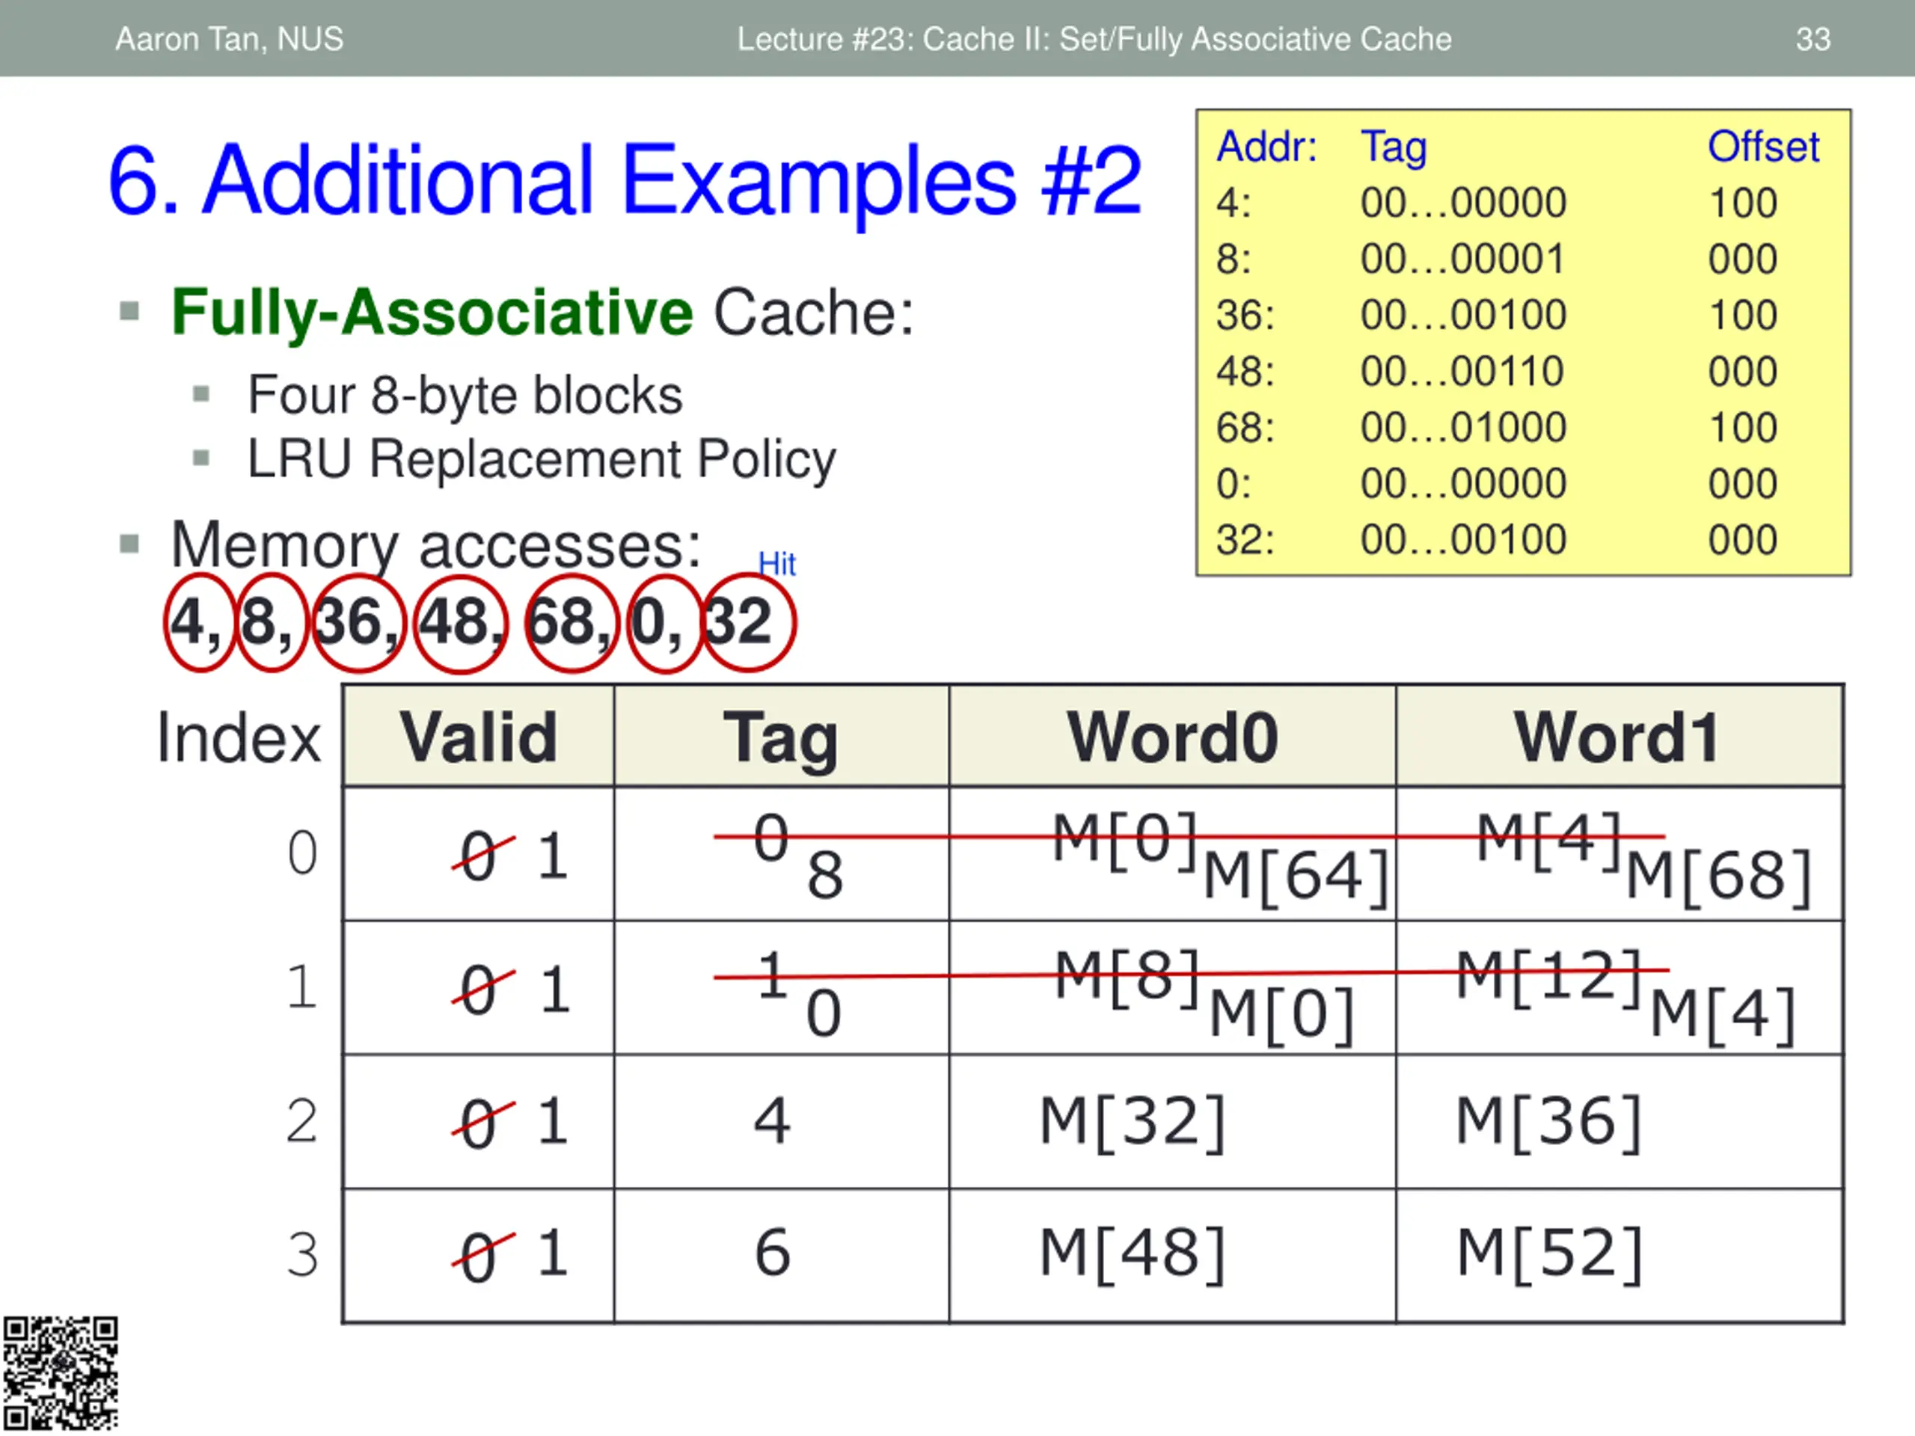The image size is (1915, 1436).
Task: Click the Fully-Associative green text
Action: click(432, 312)
